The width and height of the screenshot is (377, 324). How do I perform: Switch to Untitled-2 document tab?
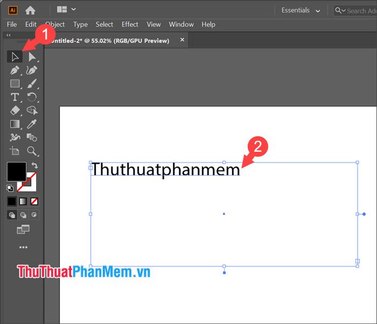[x=110, y=40]
